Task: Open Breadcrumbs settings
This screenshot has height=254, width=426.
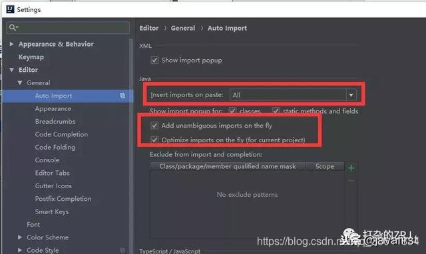Action: 55,121
